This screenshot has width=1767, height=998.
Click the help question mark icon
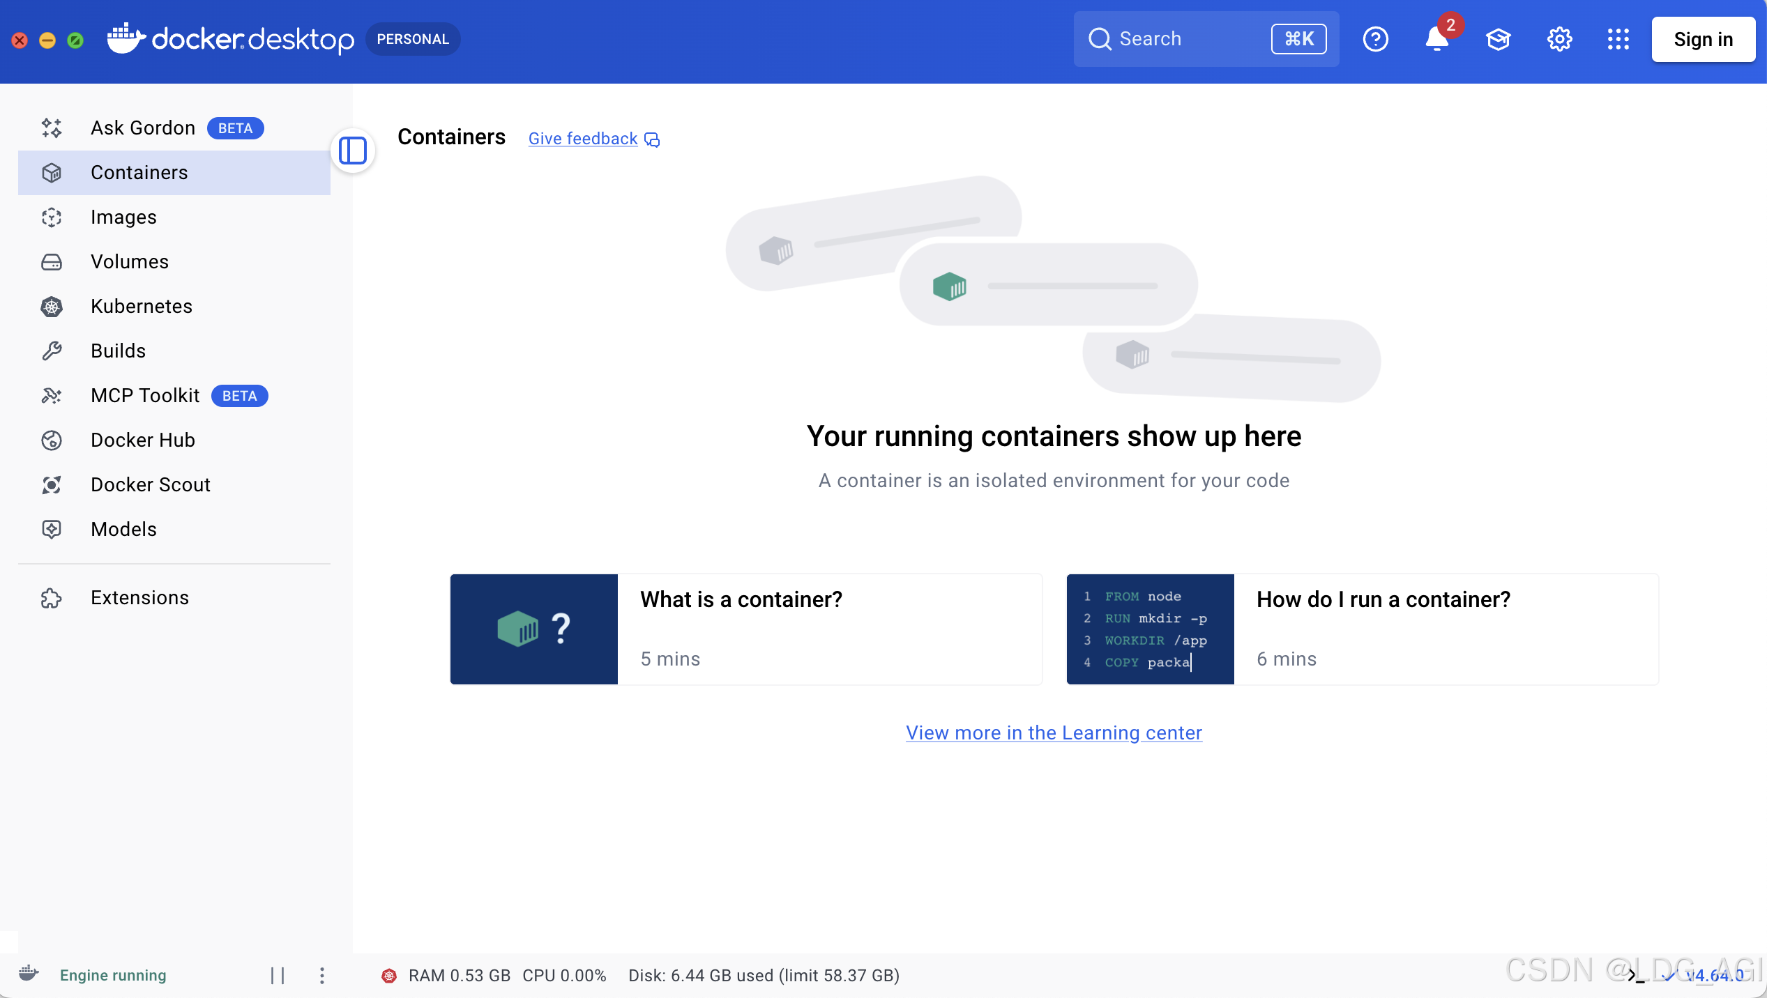pyautogui.click(x=1375, y=39)
